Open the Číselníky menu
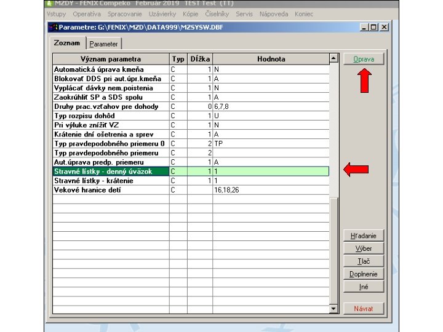The image size is (443, 332). (217, 14)
